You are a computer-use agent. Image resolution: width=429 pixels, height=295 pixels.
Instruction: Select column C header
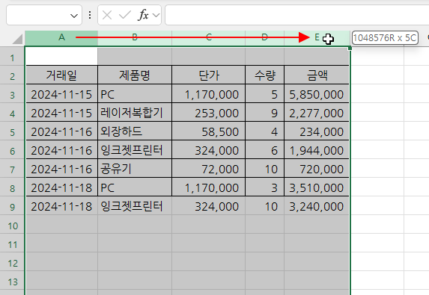(x=208, y=37)
